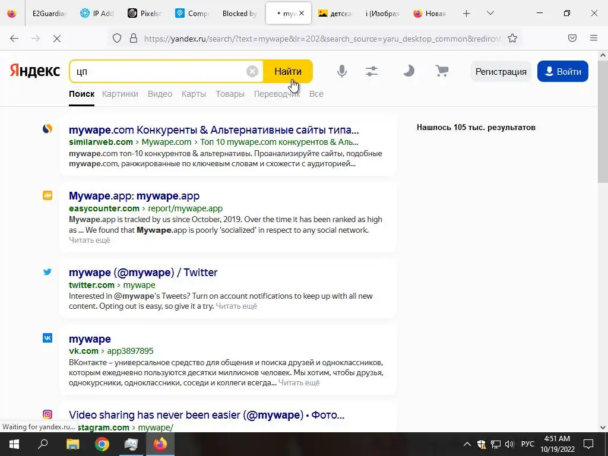
Task: Show site security info via padlock icon
Action: (134, 39)
